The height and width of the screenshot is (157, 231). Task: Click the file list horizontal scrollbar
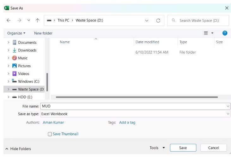click(137, 97)
